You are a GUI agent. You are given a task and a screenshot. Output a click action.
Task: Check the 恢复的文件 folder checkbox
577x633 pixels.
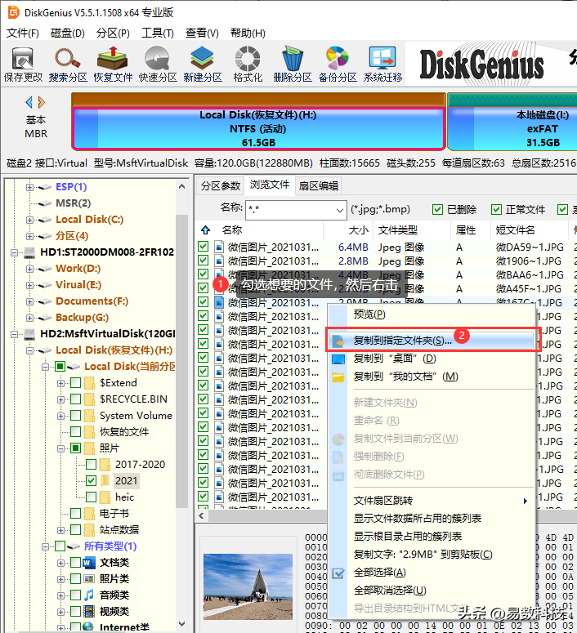pos(75,431)
